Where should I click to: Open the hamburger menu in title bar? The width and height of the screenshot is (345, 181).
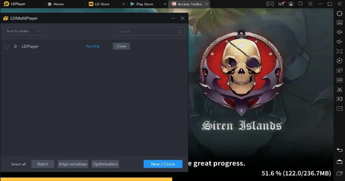(310, 4)
